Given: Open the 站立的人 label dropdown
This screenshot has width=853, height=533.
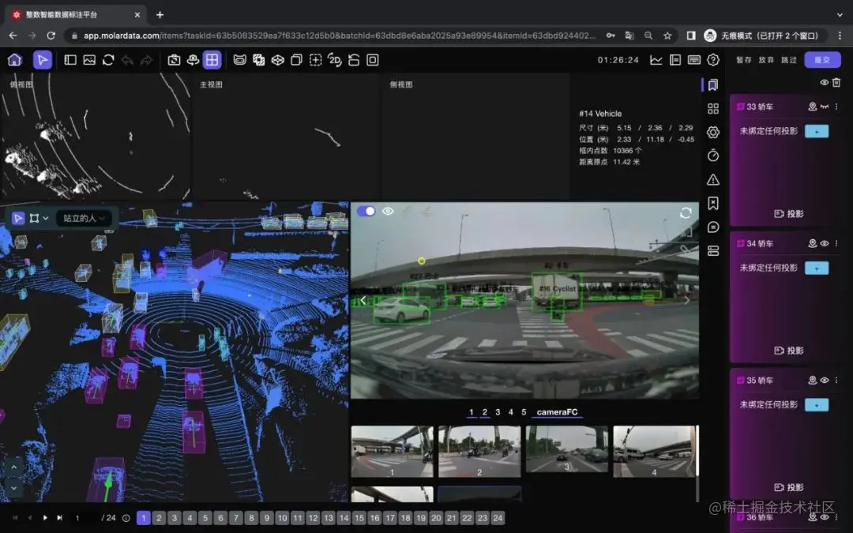Looking at the screenshot, I should pos(84,218).
